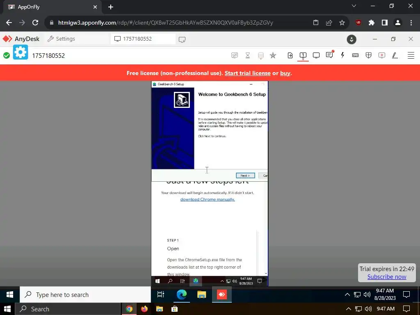
Task: Open Chrome on bottom taskbar
Action: 129,309
